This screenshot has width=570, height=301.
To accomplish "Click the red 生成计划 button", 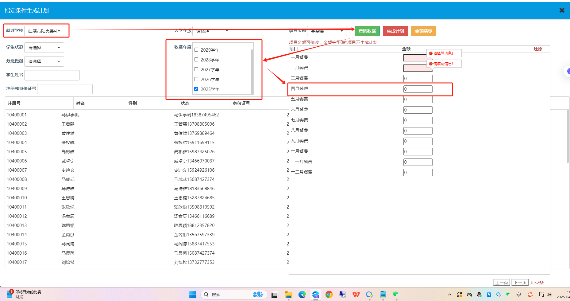I will [395, 31].
